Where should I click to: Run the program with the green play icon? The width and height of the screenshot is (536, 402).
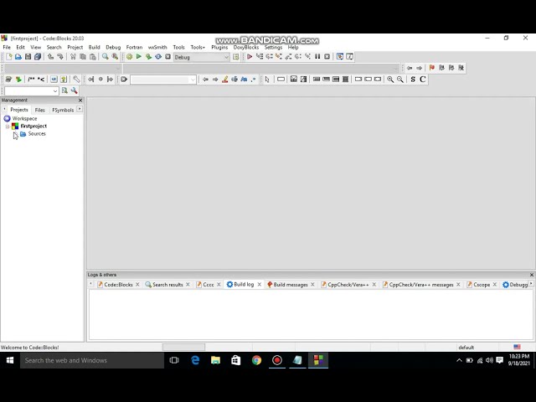click(x=139, y=57)
